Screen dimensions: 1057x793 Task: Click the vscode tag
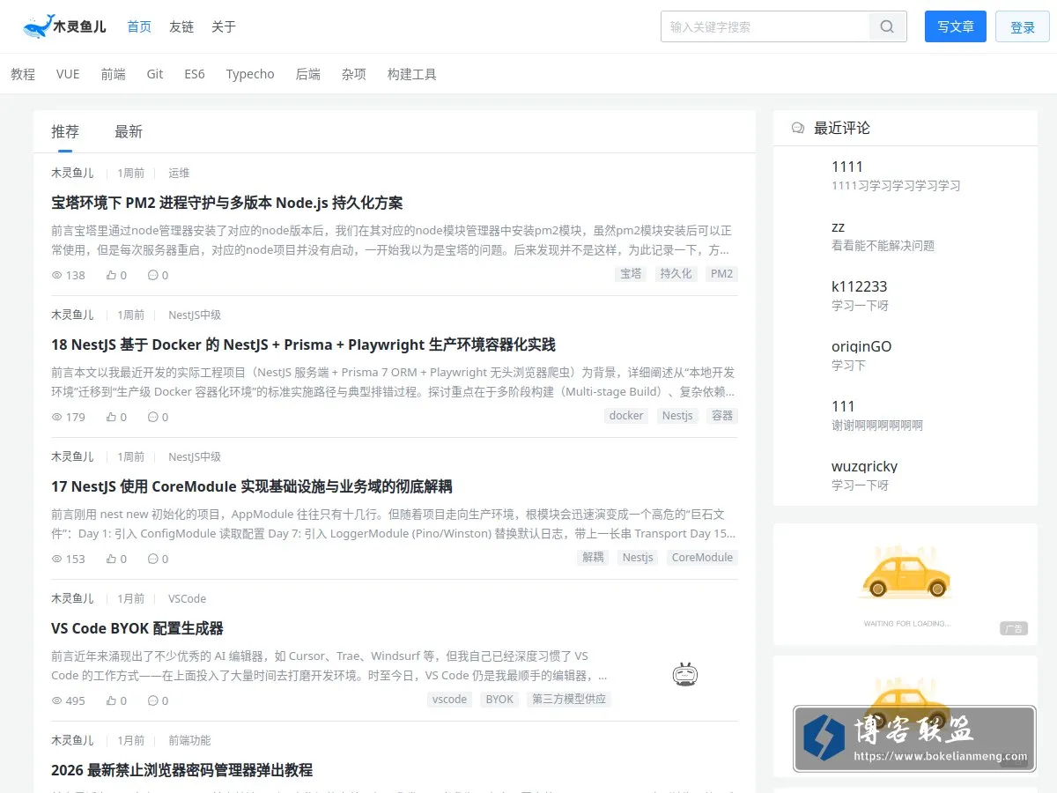pyautogui.click(x=450, y=700)
